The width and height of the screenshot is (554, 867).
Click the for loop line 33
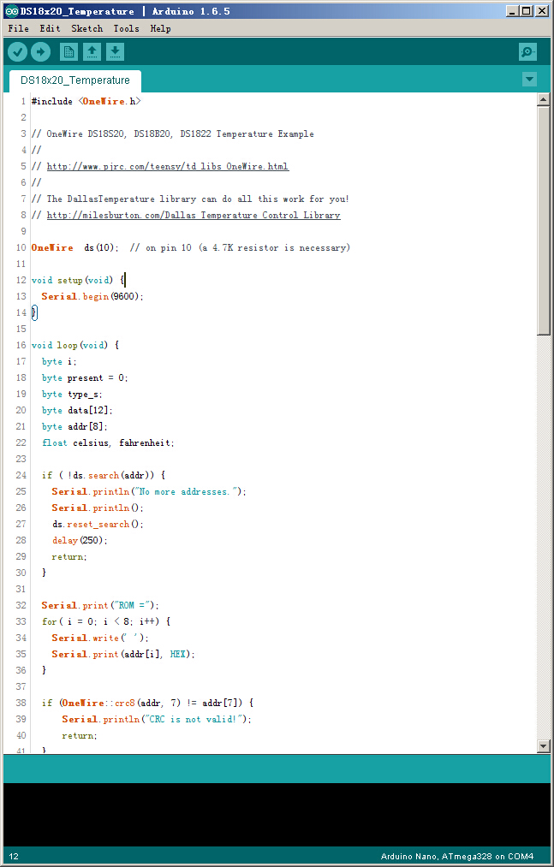coord(106,621)
